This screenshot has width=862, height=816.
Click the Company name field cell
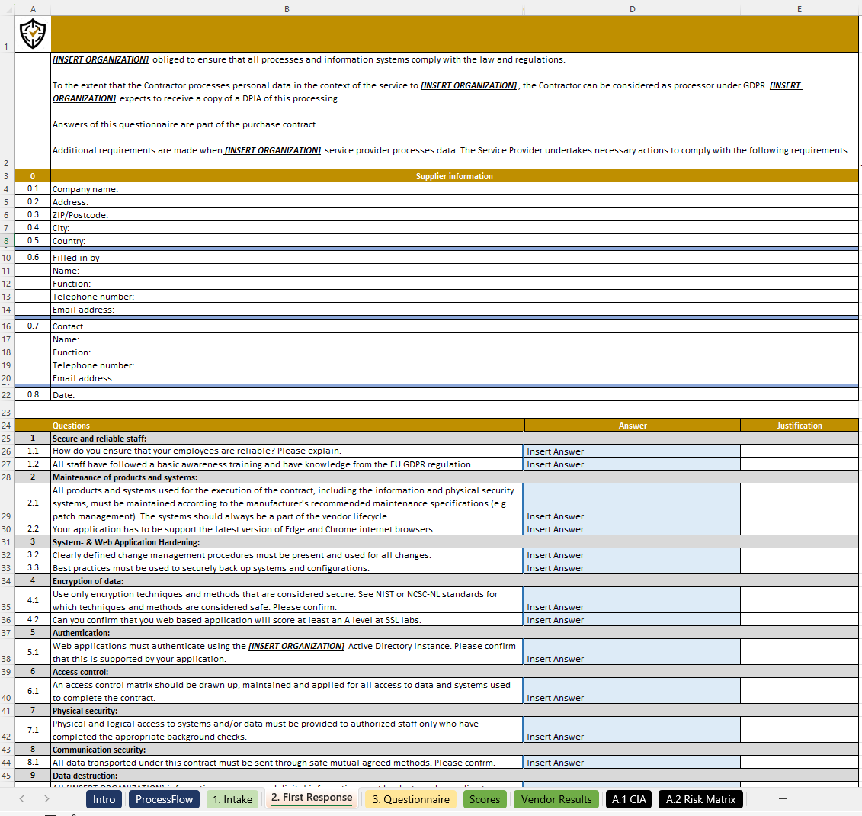[287, 188]
